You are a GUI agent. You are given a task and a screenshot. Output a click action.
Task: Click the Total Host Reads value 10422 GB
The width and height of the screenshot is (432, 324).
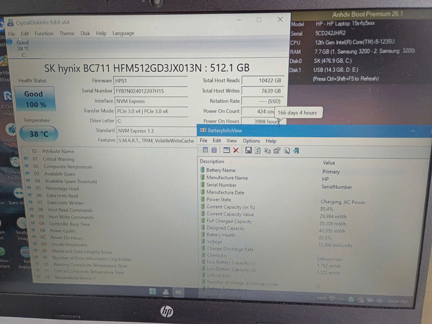[x=263, y=80]
